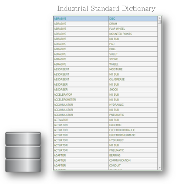Image resolution: width=179 pixels, height=184 pixels.
Task: Select the ROLL cell
Action: point(133,49)
